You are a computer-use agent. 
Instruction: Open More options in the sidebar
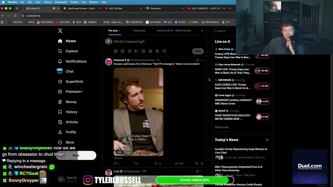[x=66, y=142]
